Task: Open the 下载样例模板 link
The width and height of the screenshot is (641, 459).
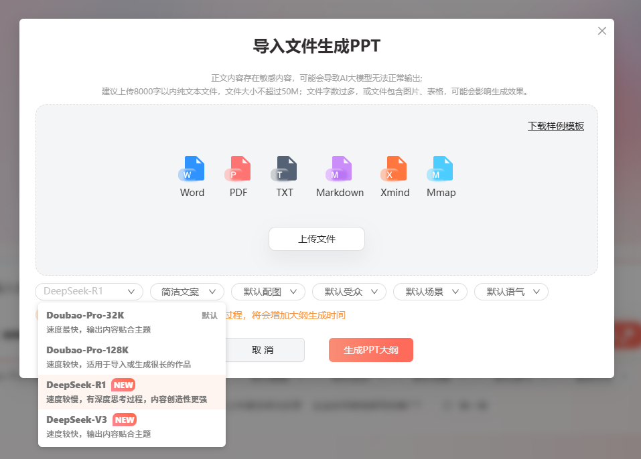Action: [x=555, y=126]
